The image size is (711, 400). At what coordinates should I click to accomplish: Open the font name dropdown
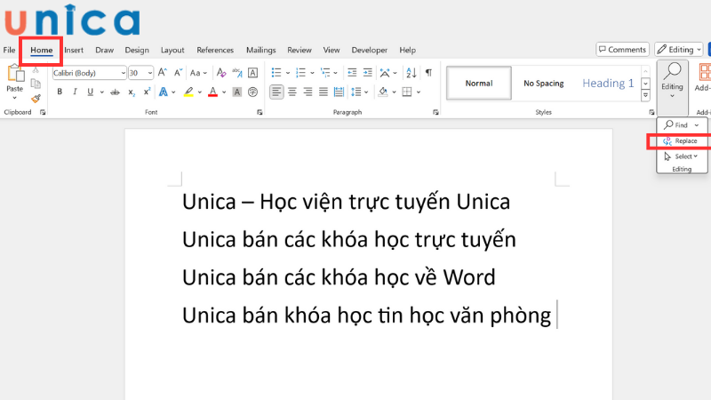pyautogui.click(x=123, y=73)
